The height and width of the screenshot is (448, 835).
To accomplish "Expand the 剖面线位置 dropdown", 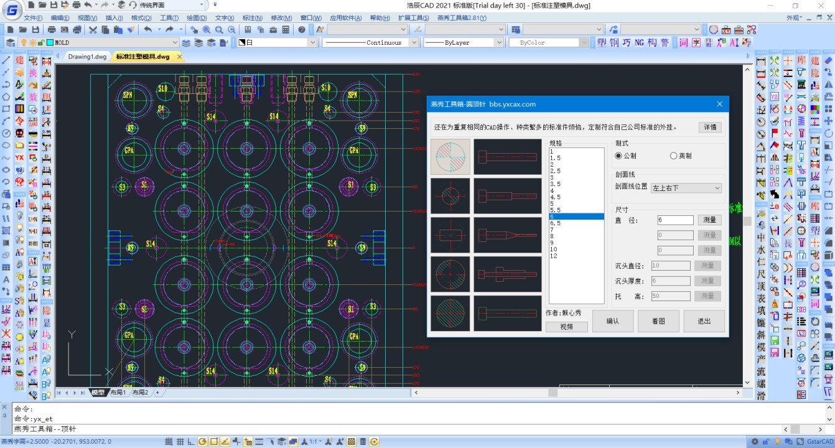I will [717, 188].
